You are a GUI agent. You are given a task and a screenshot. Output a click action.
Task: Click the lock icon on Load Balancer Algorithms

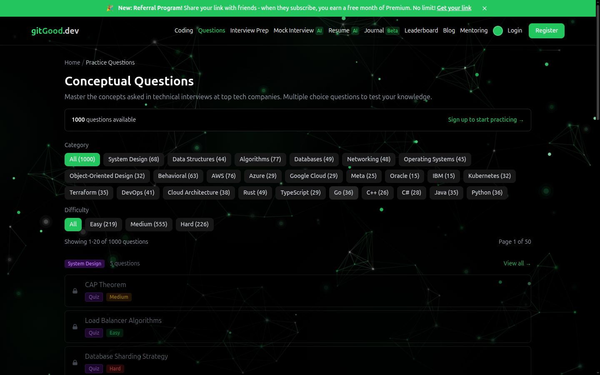click(75, 327)
